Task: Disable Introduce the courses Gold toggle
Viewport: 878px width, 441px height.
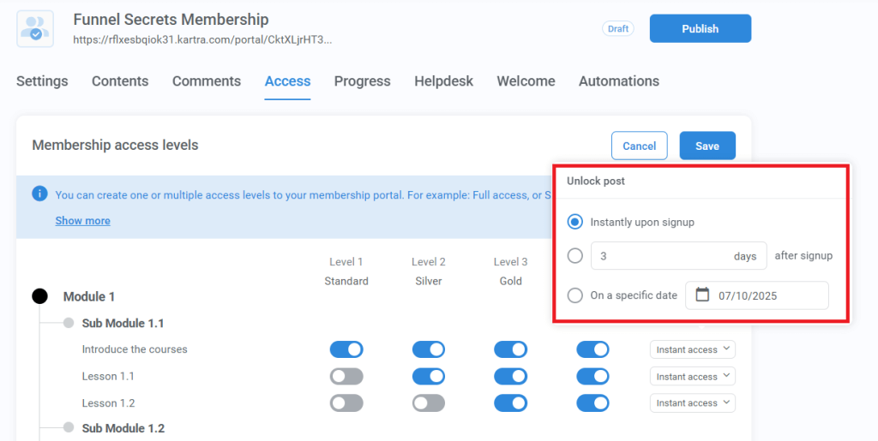Action: (x=510, y=349)
